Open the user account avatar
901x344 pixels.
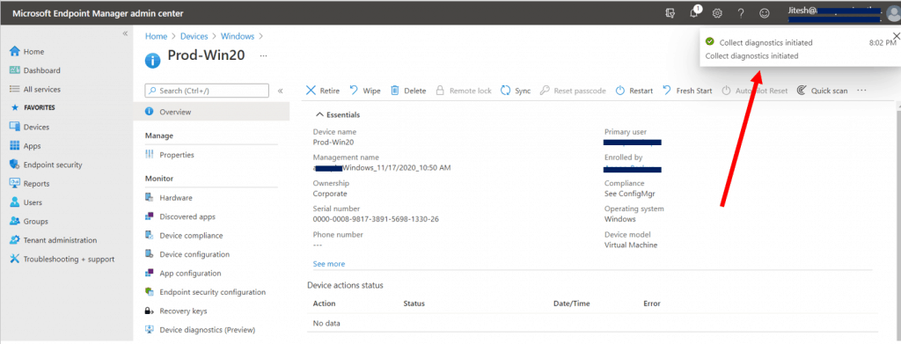point(894,15)
